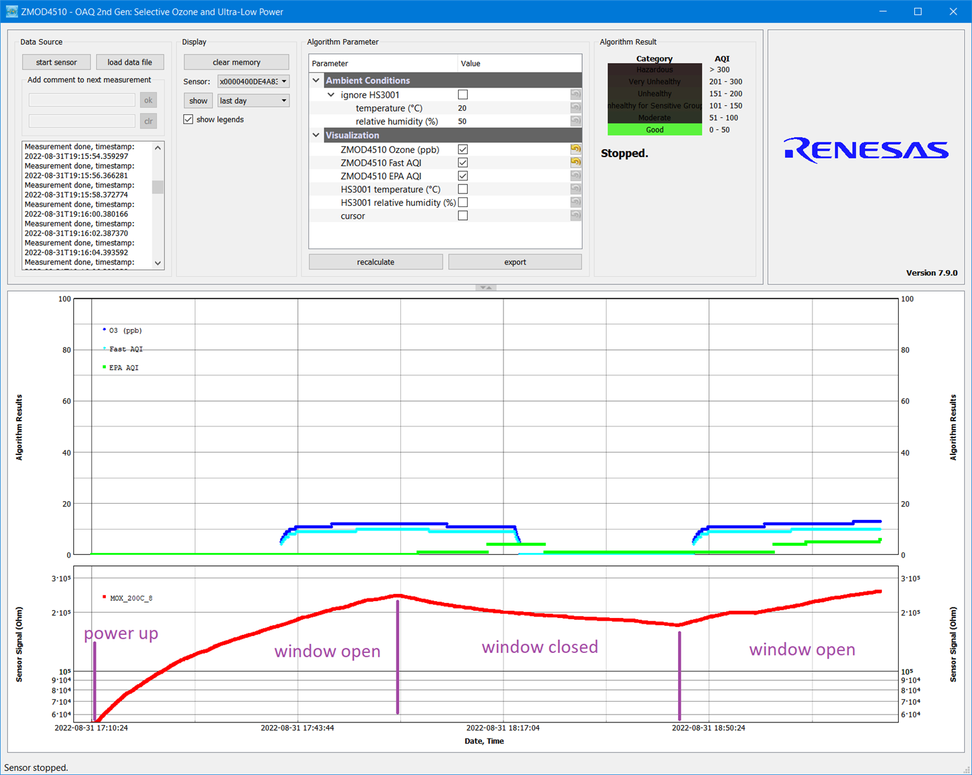972x775 pixels.
Task: Click the first comment input field
Action: [x=82, y=100]
